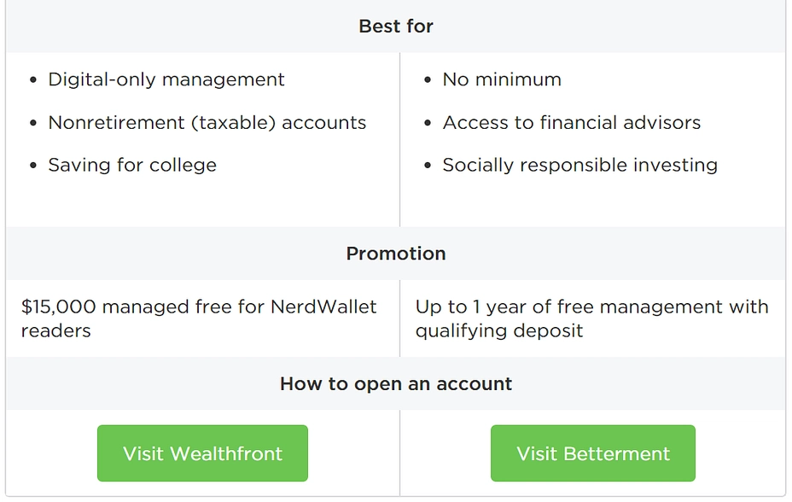This screenshot has height=502, width=792.
Task: Click bullet beside Socially responsible investing
Action: tap(428, 166)
